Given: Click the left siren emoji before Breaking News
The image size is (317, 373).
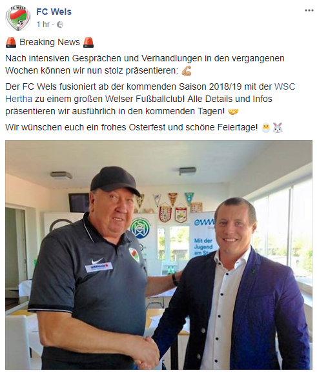Looking at the screenshot, I should 11,43.
